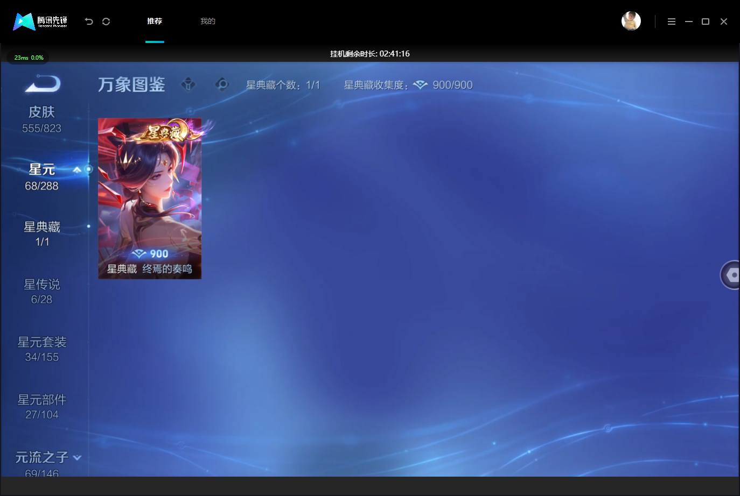Maximize the Tencent Pioneer window
Viewport: 740px width, 496px height.
click(706, 22)
